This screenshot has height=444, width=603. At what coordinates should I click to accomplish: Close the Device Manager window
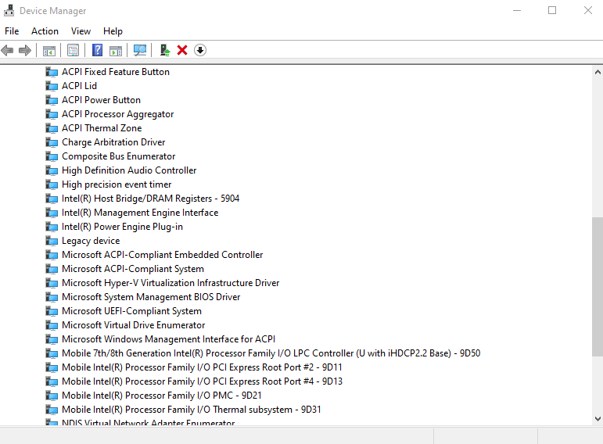click(587, 10)
